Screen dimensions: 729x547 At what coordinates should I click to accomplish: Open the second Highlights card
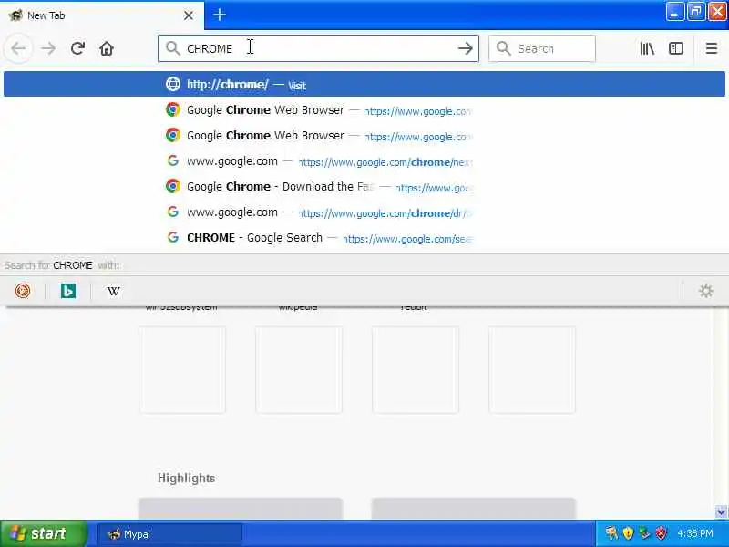pyautogui.click(x=473, y=509)
